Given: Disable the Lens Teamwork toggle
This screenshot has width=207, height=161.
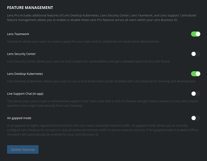Looking at the screenshot, I should click(x=196, y=34).
